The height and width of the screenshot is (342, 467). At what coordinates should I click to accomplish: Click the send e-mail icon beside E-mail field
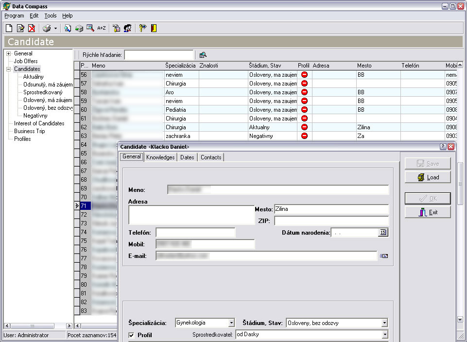384,256
